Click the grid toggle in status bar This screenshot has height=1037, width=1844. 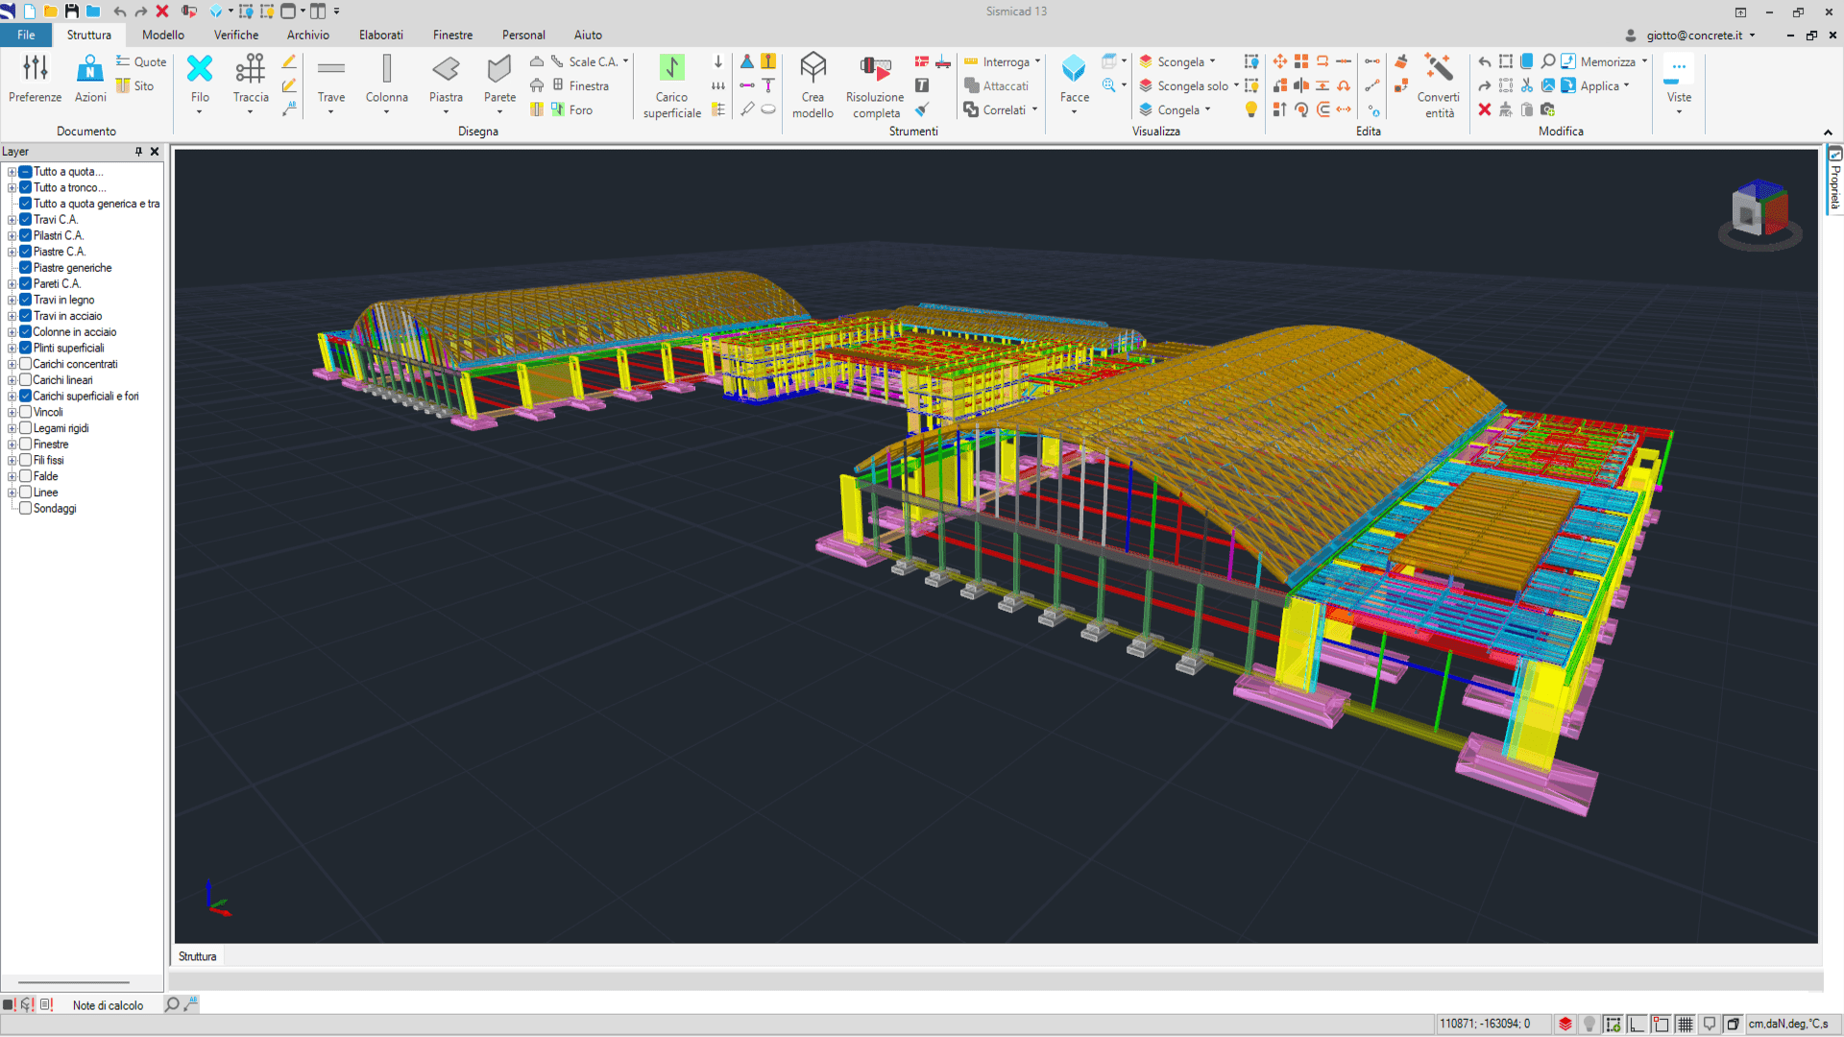[x=1686, y=1025]
